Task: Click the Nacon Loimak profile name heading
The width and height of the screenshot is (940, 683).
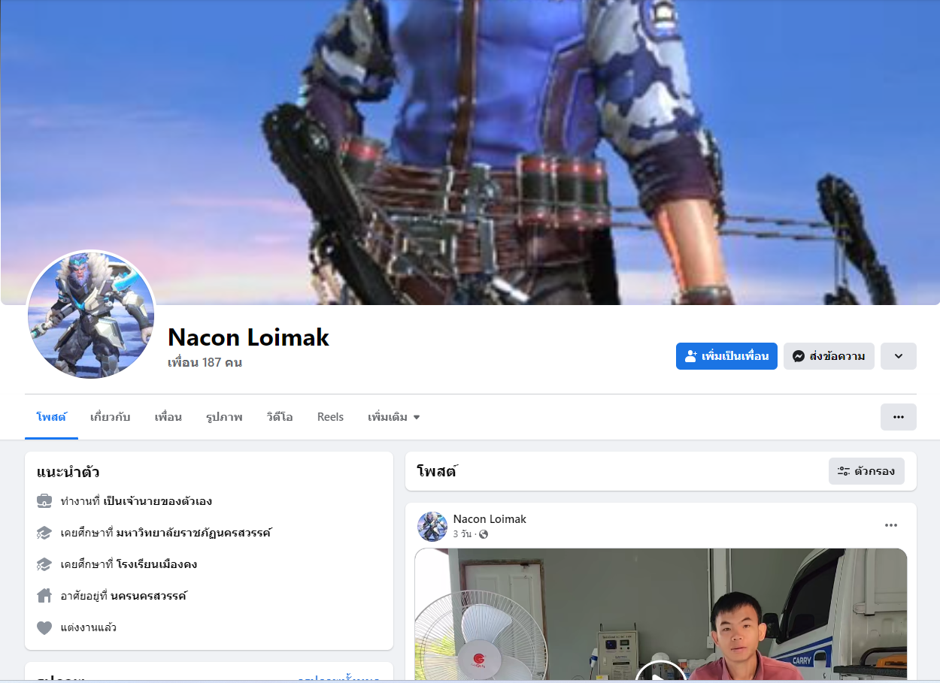Action: point(248,337)
